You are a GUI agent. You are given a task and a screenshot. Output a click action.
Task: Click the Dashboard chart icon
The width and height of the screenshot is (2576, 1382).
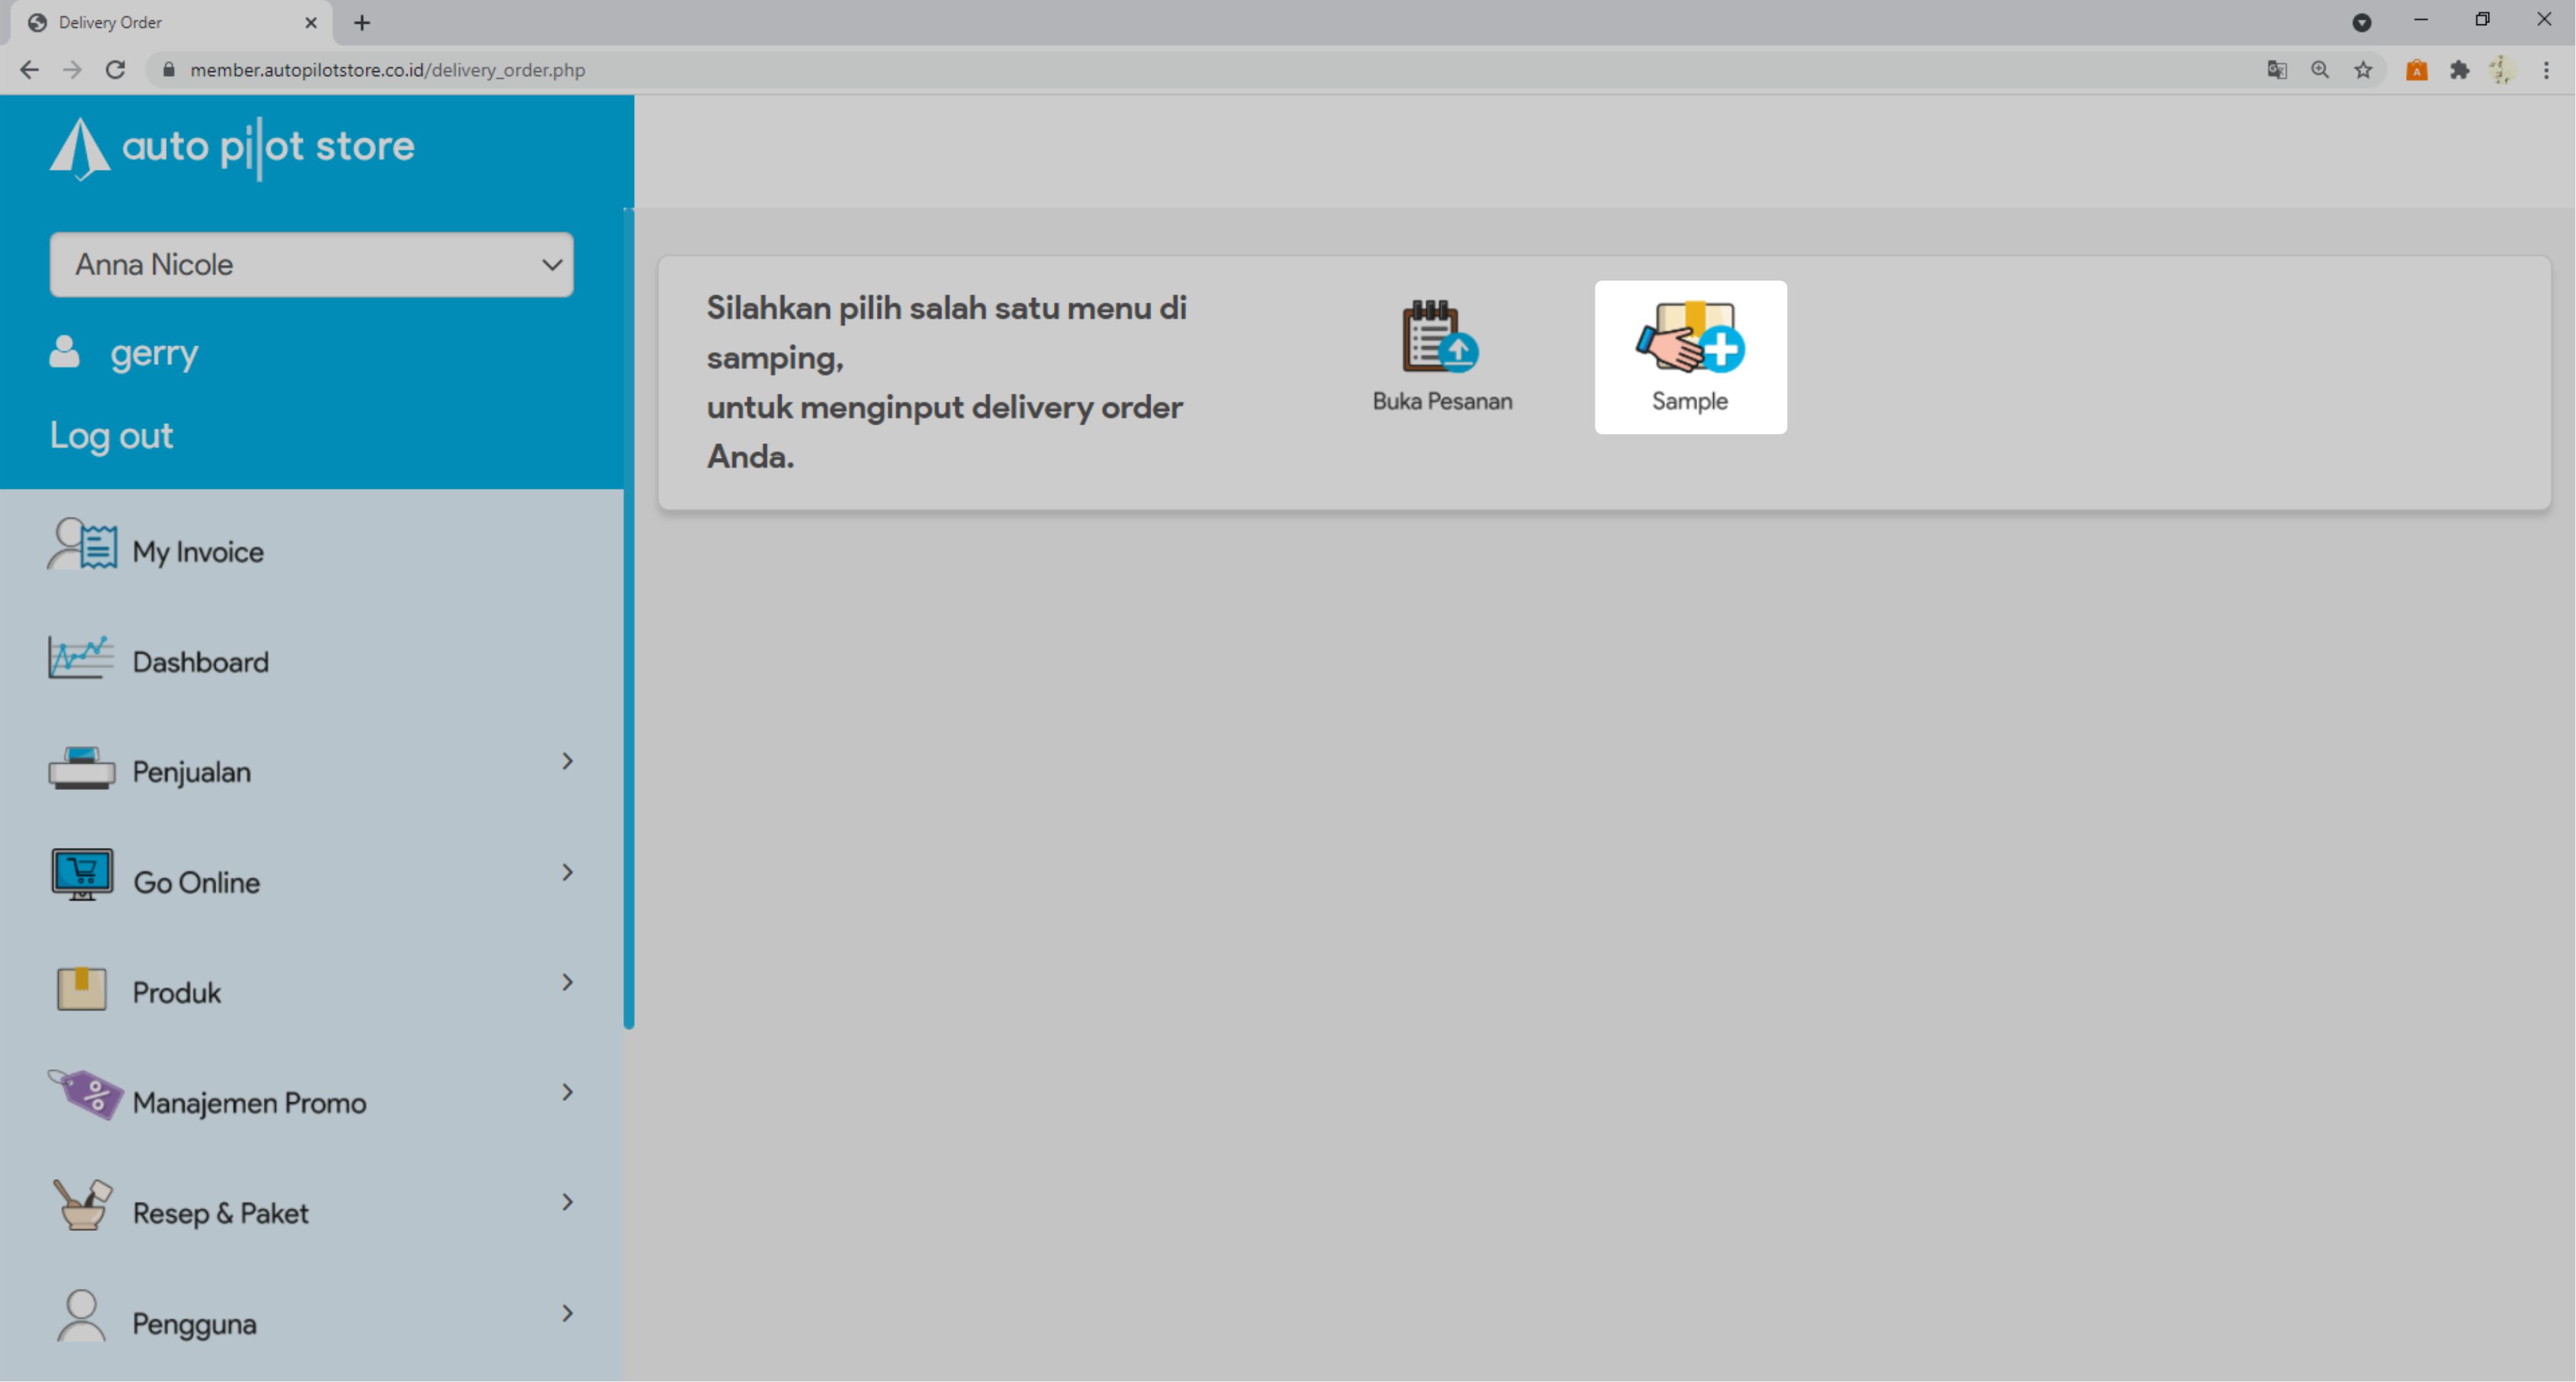click(x=80, y=658)
